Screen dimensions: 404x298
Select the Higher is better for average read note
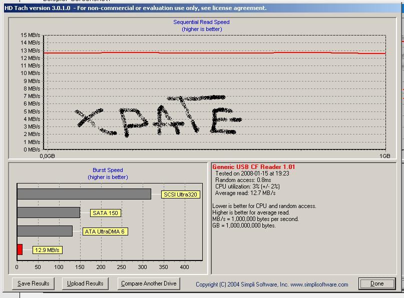coord(251,212)
